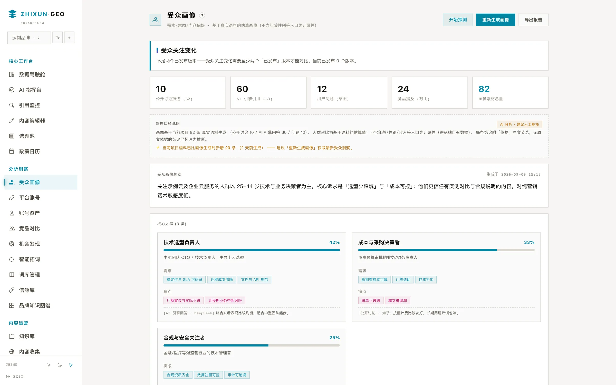Click the 迁移期业务中断风险 tag
The width and height of the screenshot is (616, 385).
click(x=225, y=300)
